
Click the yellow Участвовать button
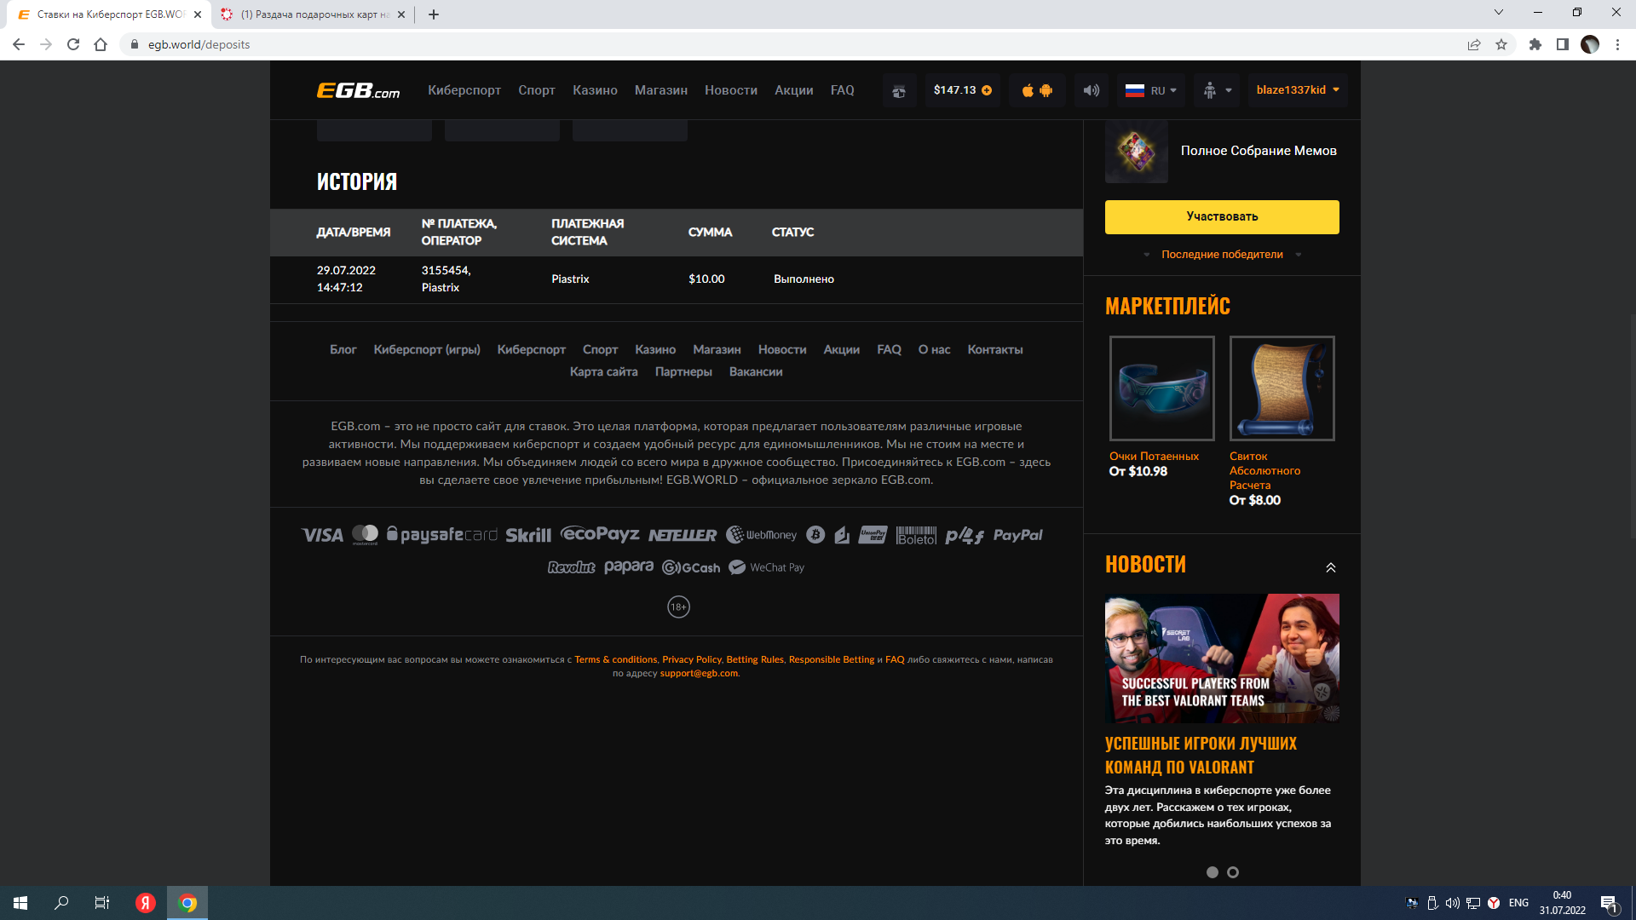click(1221, 216)
